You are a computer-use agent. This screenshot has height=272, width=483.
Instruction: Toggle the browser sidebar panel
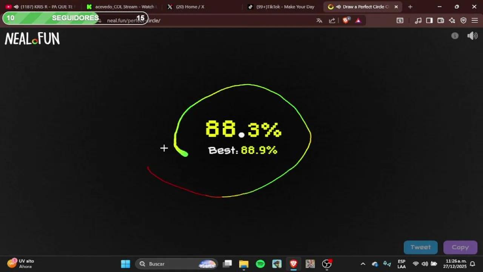(429, 21)
